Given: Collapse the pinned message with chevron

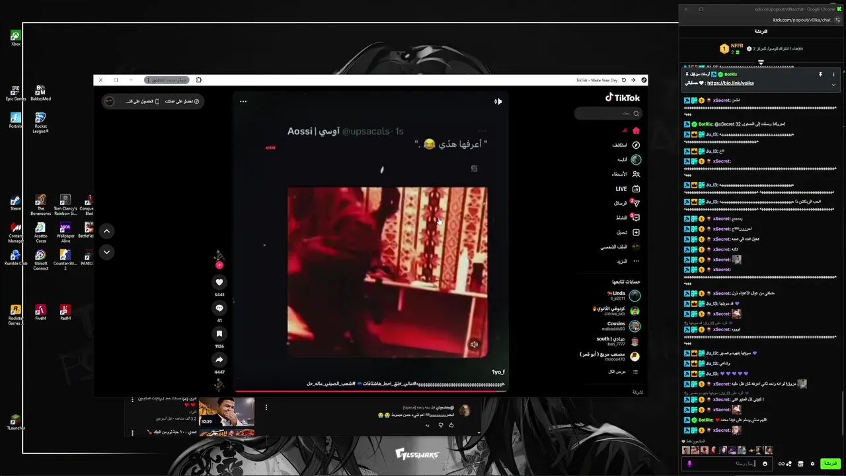Looking at the screenshot, I should [833, 85].
